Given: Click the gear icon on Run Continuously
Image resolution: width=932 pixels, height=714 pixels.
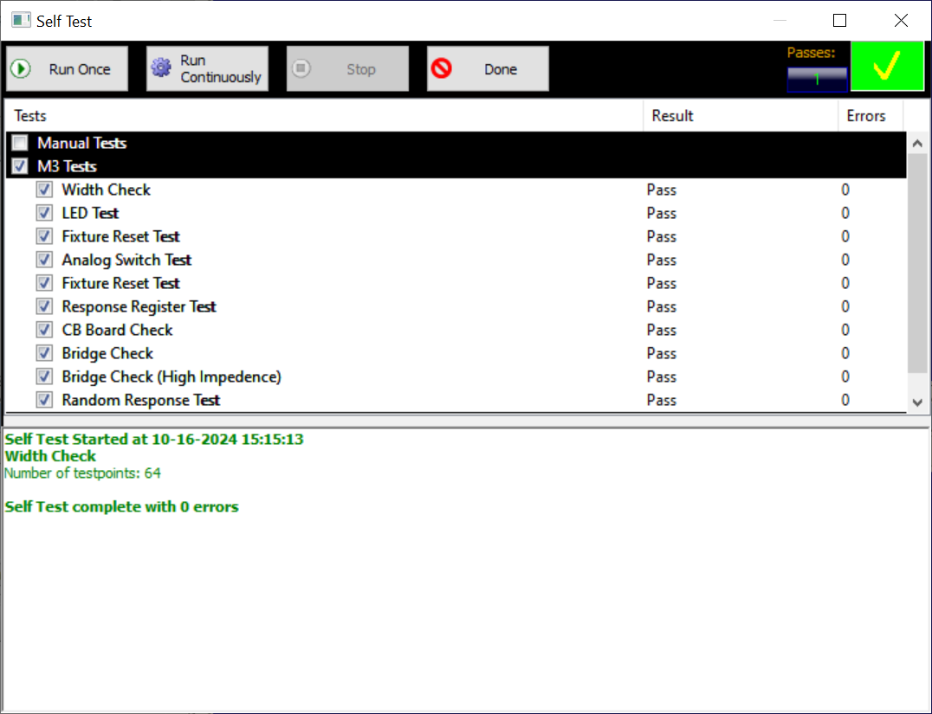Looking at the screenshot, I should tap(161, 68).
